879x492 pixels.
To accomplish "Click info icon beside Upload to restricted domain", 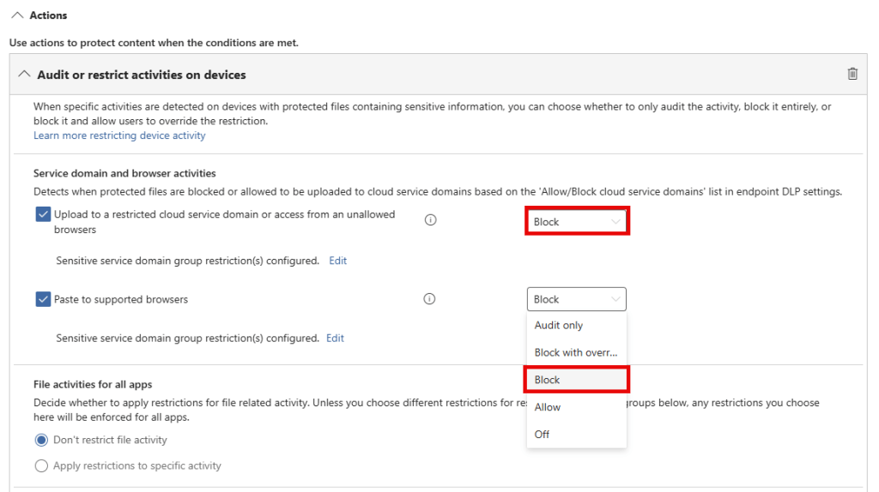I will tap(431, 220).
